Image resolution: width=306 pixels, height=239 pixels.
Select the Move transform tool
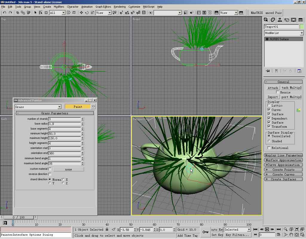(x=81, y=13)
